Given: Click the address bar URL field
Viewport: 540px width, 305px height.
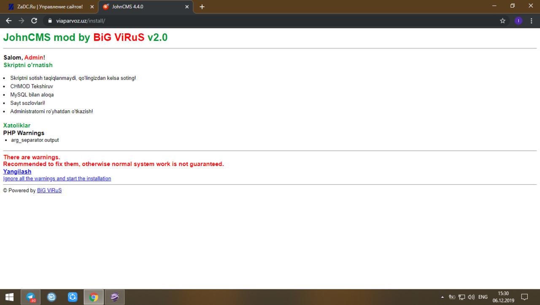Looking at the screenshot, I should [x=253, y=21].
